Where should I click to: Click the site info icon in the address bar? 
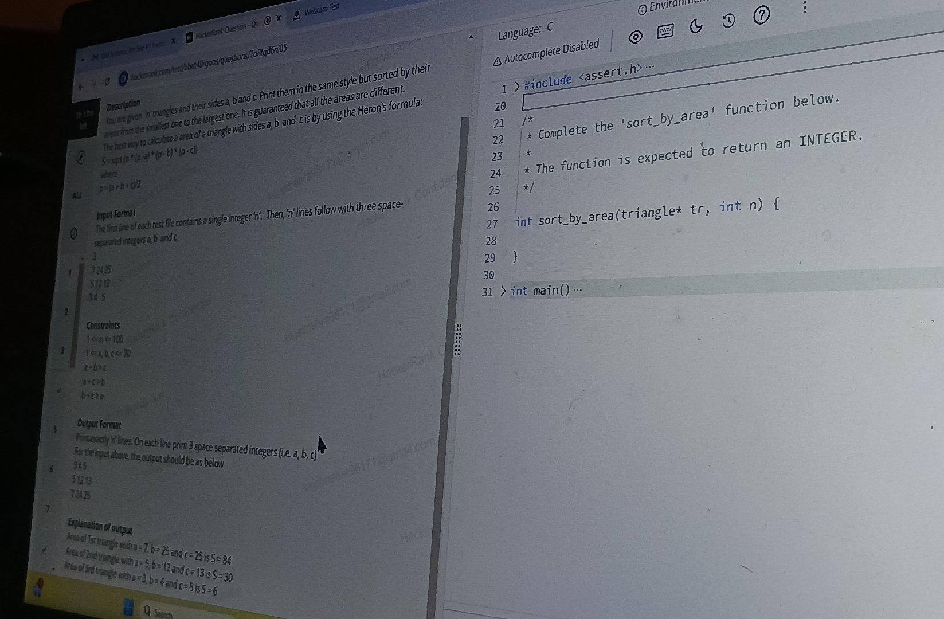coord(123,80)
